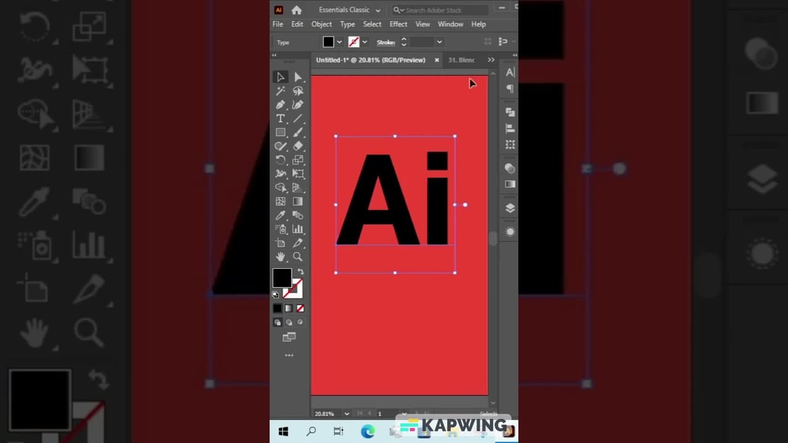The width and height of the screenshot is (788, 443).
Task: Open the Window menu
Action: tap(450, 24)
